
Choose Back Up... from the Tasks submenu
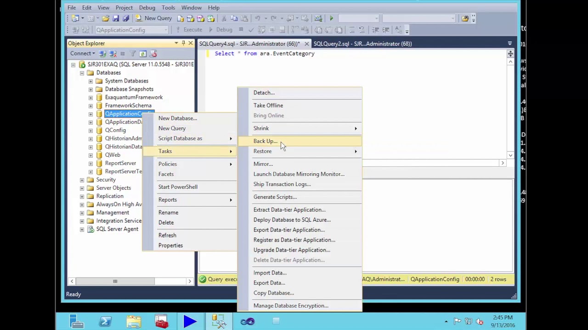(x=300, y=141)
